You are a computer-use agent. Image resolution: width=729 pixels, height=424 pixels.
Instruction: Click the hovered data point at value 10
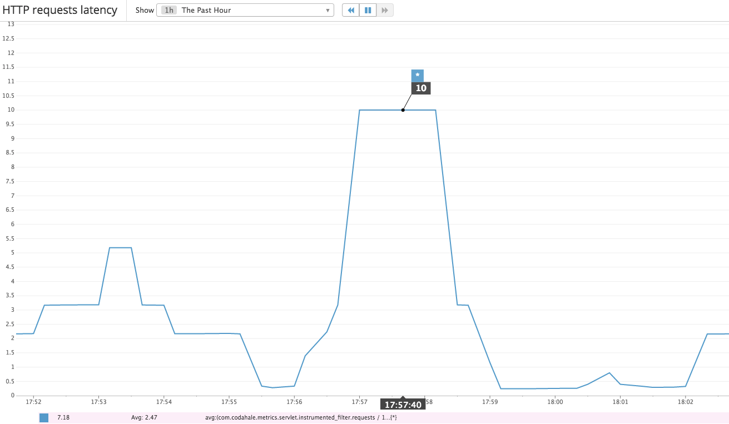pos(403,110)
